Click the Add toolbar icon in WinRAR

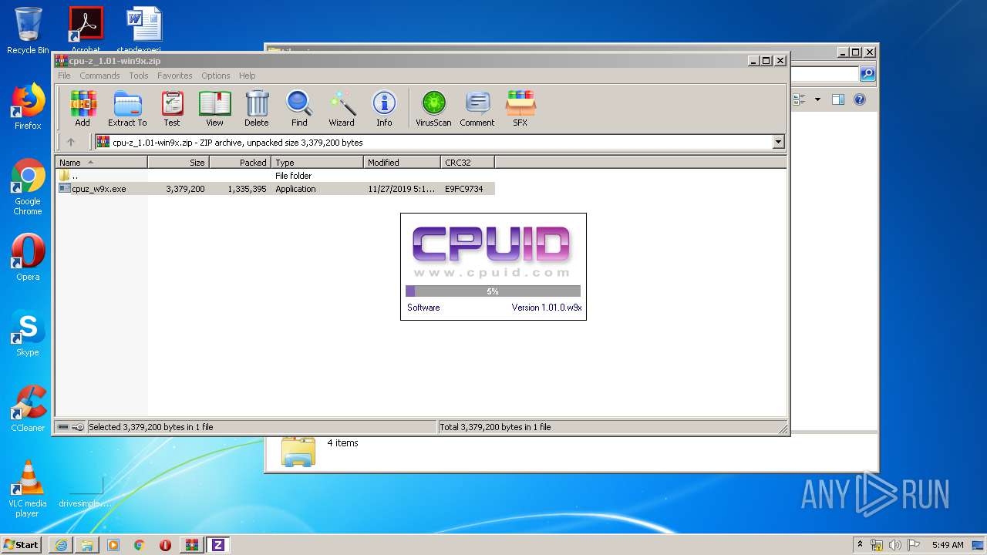coord(83,108)
